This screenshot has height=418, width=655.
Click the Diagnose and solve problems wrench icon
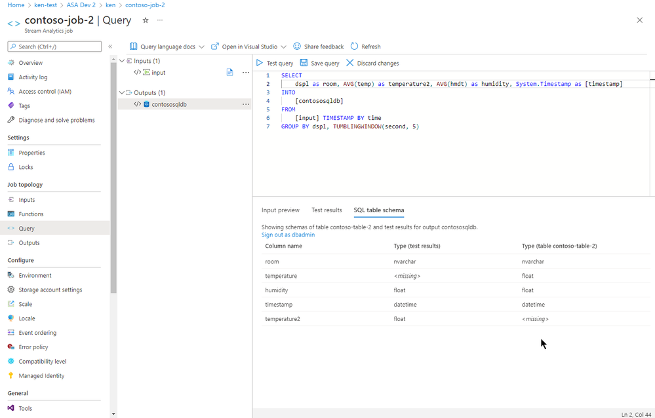tap(11, 120)
